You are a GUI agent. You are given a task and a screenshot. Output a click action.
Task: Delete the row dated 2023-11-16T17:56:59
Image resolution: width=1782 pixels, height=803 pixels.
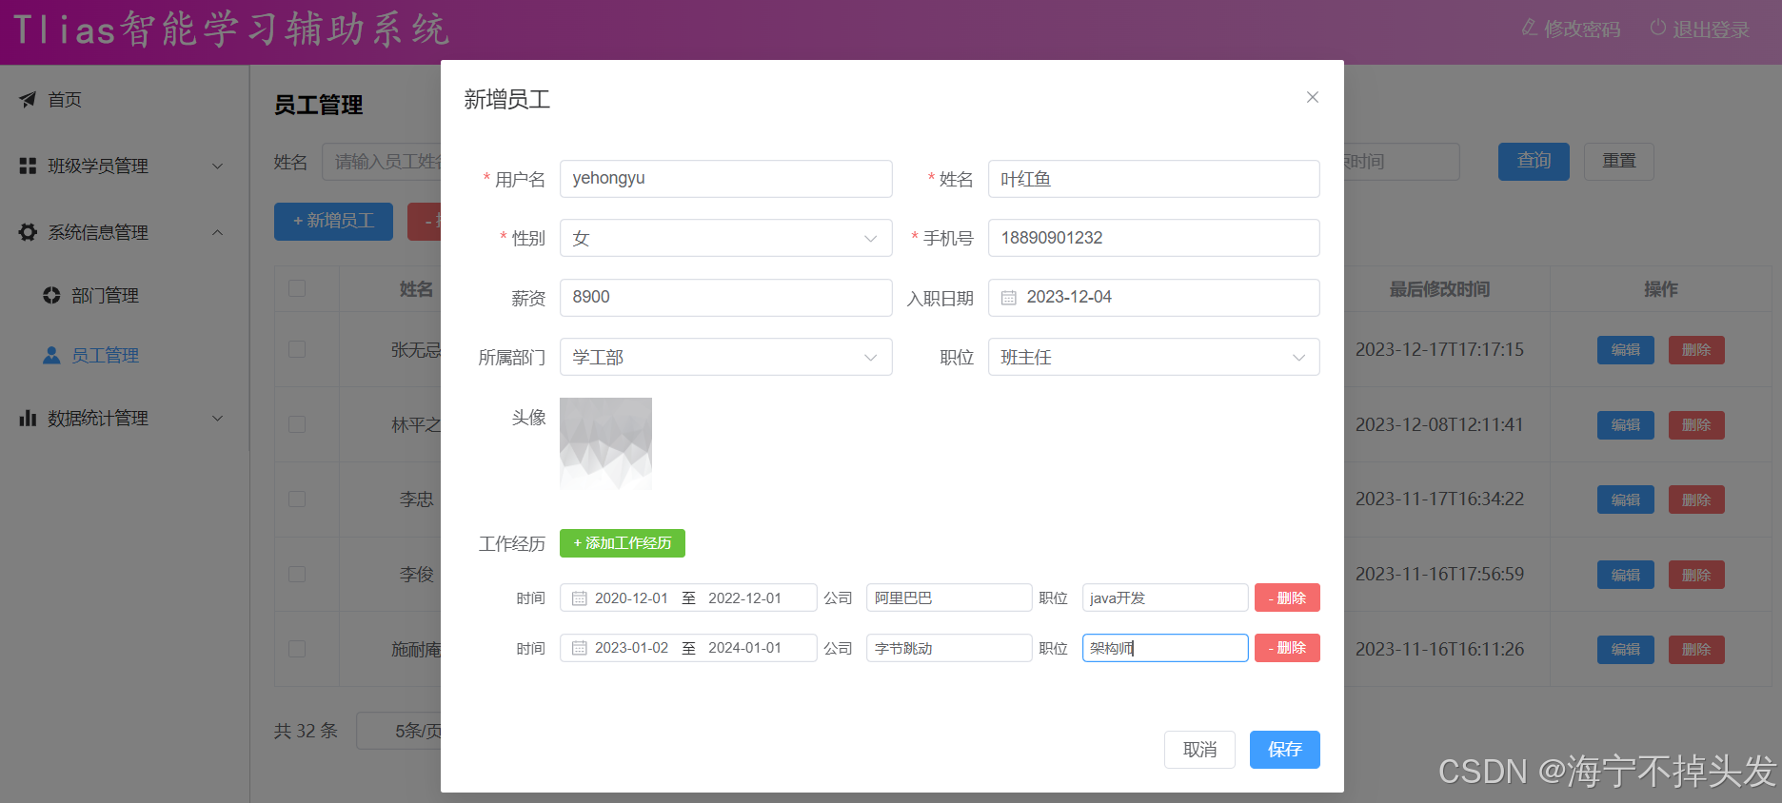coord(1696,575)
